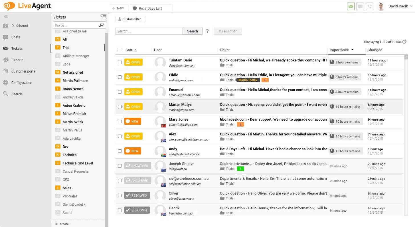415x227 pixels.
Task: Switch to the Re: 3 Days Left tab
Action: point(151,9)
